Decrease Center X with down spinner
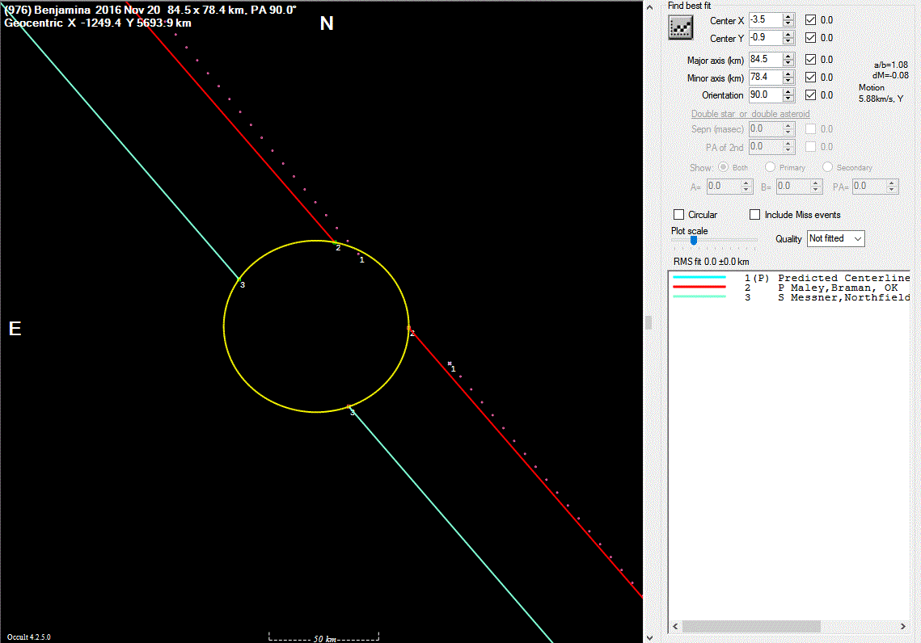921x643 pixels. tap(788, 23)
